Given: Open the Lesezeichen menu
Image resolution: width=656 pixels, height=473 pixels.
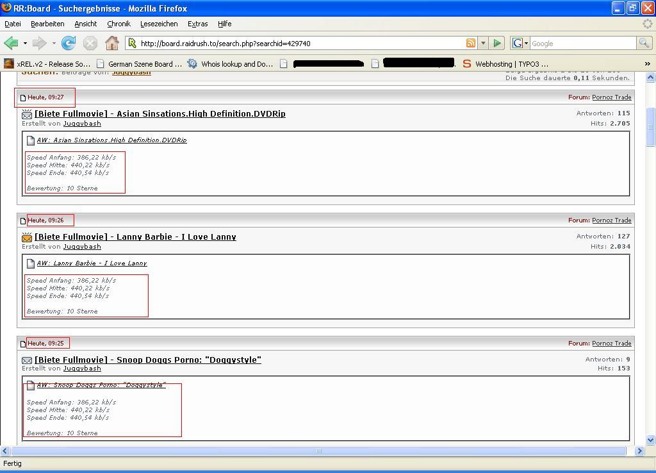Looking at the screenshot, I should (159, 24).
